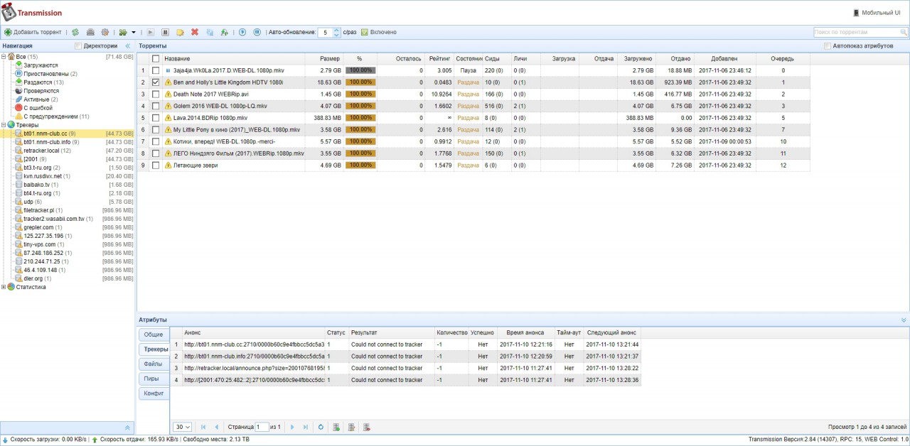Image resolution: width=910 pixels, height=446 pixels.
Task: Open the page size 30 dropdown
Action: coord(183,427)
